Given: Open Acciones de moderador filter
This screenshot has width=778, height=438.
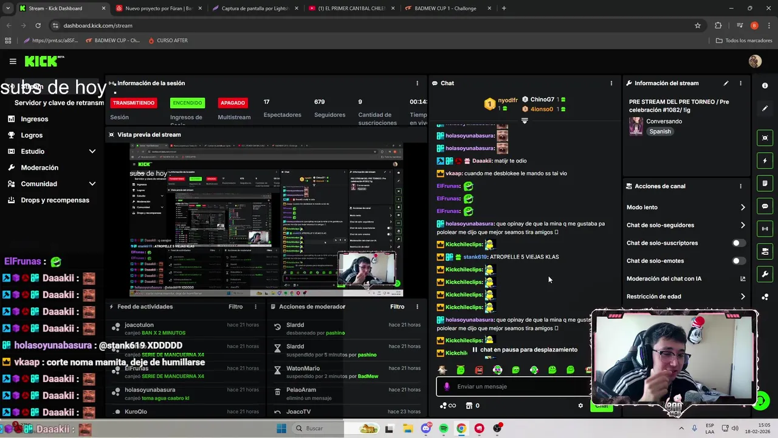Looking at the screenshot, I should [x=397, y=307].
